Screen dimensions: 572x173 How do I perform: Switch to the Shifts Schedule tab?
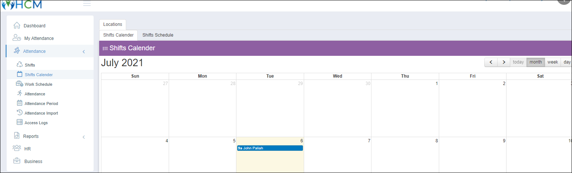click(158, 35)
